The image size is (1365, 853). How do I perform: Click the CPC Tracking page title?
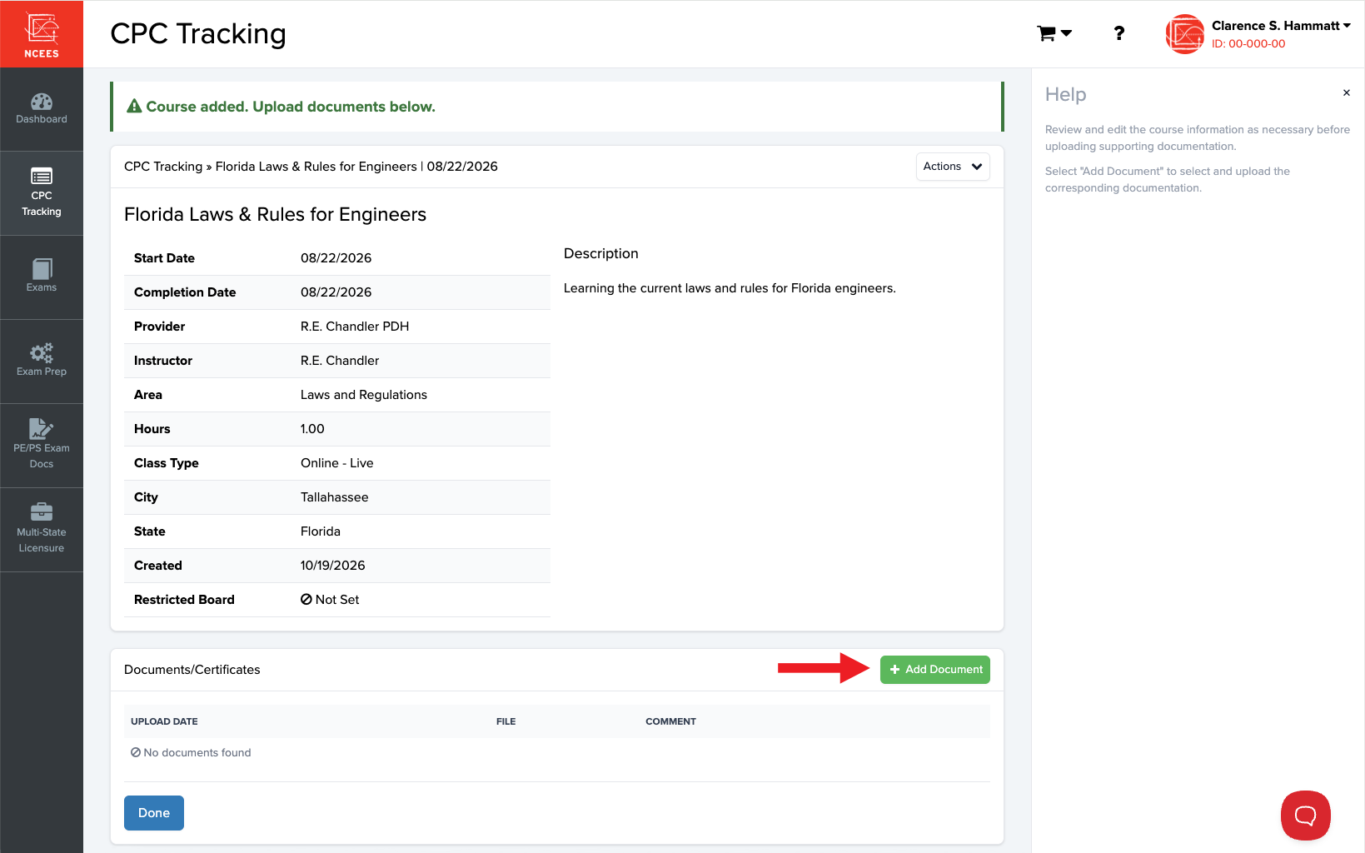(198, 33)
